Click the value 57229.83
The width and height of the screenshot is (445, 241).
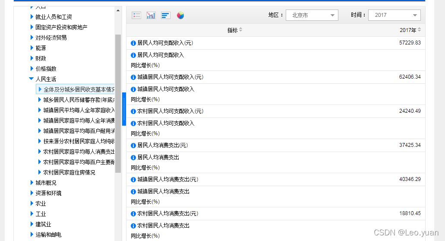410,43
